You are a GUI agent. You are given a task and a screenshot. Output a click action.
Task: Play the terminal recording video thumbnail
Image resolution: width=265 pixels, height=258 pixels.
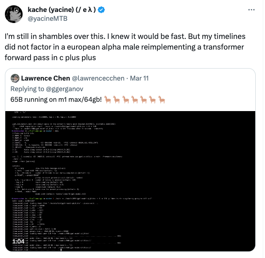130,181
